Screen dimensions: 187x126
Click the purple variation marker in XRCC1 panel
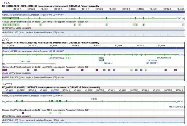click(23, 113)
